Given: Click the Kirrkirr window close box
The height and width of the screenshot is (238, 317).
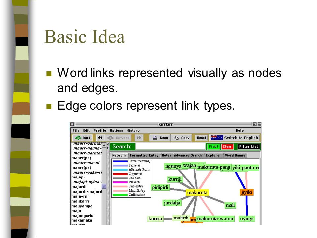Looking at the screenshot, I should 72,124.
